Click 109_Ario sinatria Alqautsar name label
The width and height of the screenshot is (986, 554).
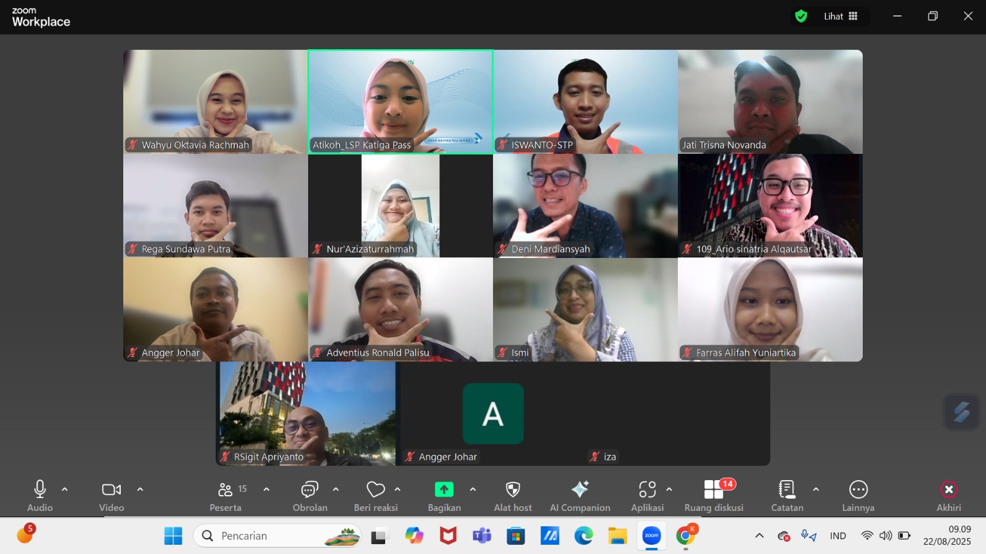pyautogui.click(x=754, y=249)
